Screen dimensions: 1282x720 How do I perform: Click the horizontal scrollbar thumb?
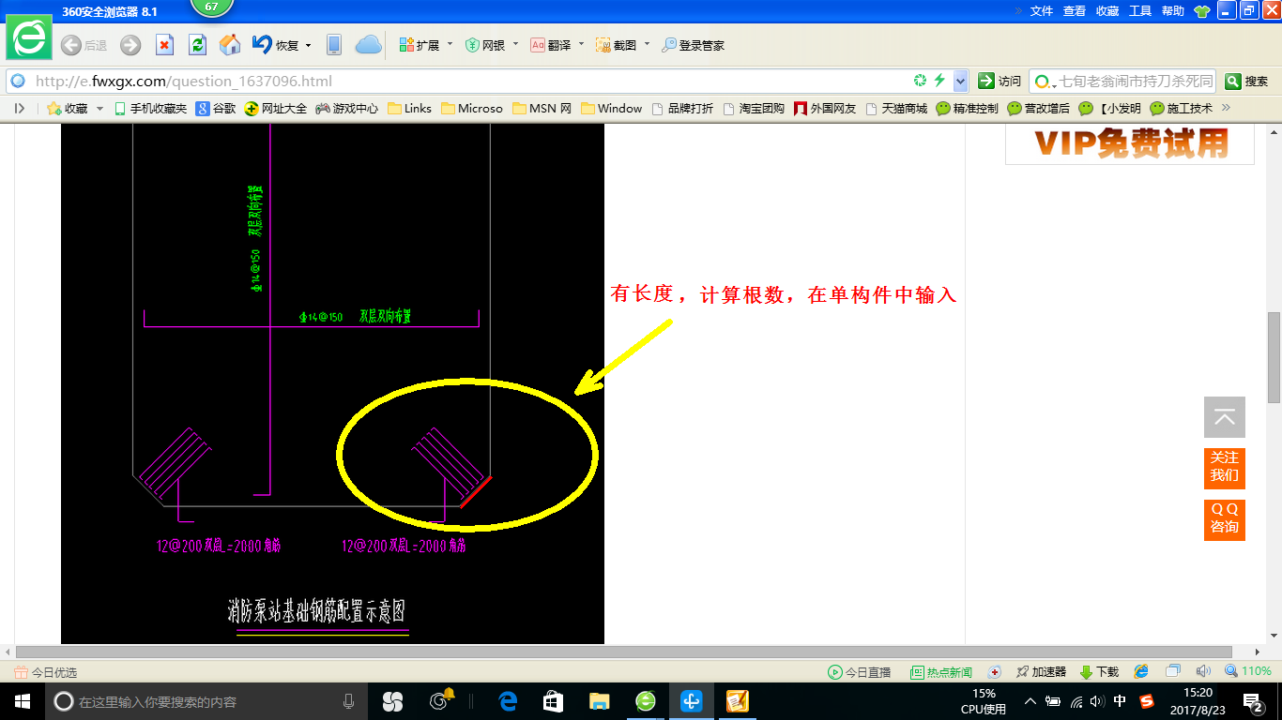[623, 652]
